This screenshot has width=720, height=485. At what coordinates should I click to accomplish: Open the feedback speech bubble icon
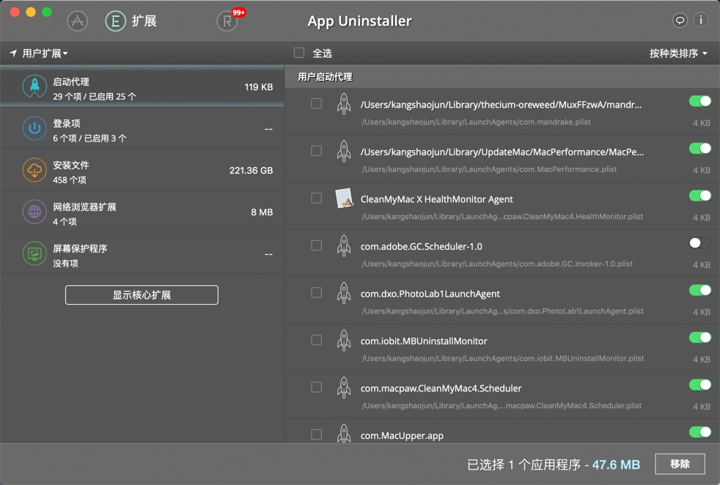[679, 20]
